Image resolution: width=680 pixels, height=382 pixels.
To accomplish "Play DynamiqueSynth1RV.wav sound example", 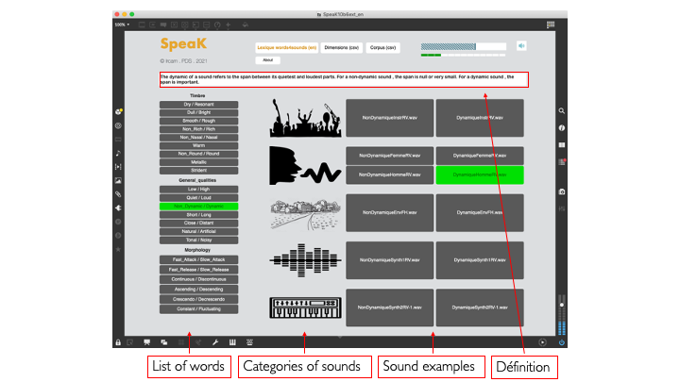I will pyautogui.click(x=480, y=260).
